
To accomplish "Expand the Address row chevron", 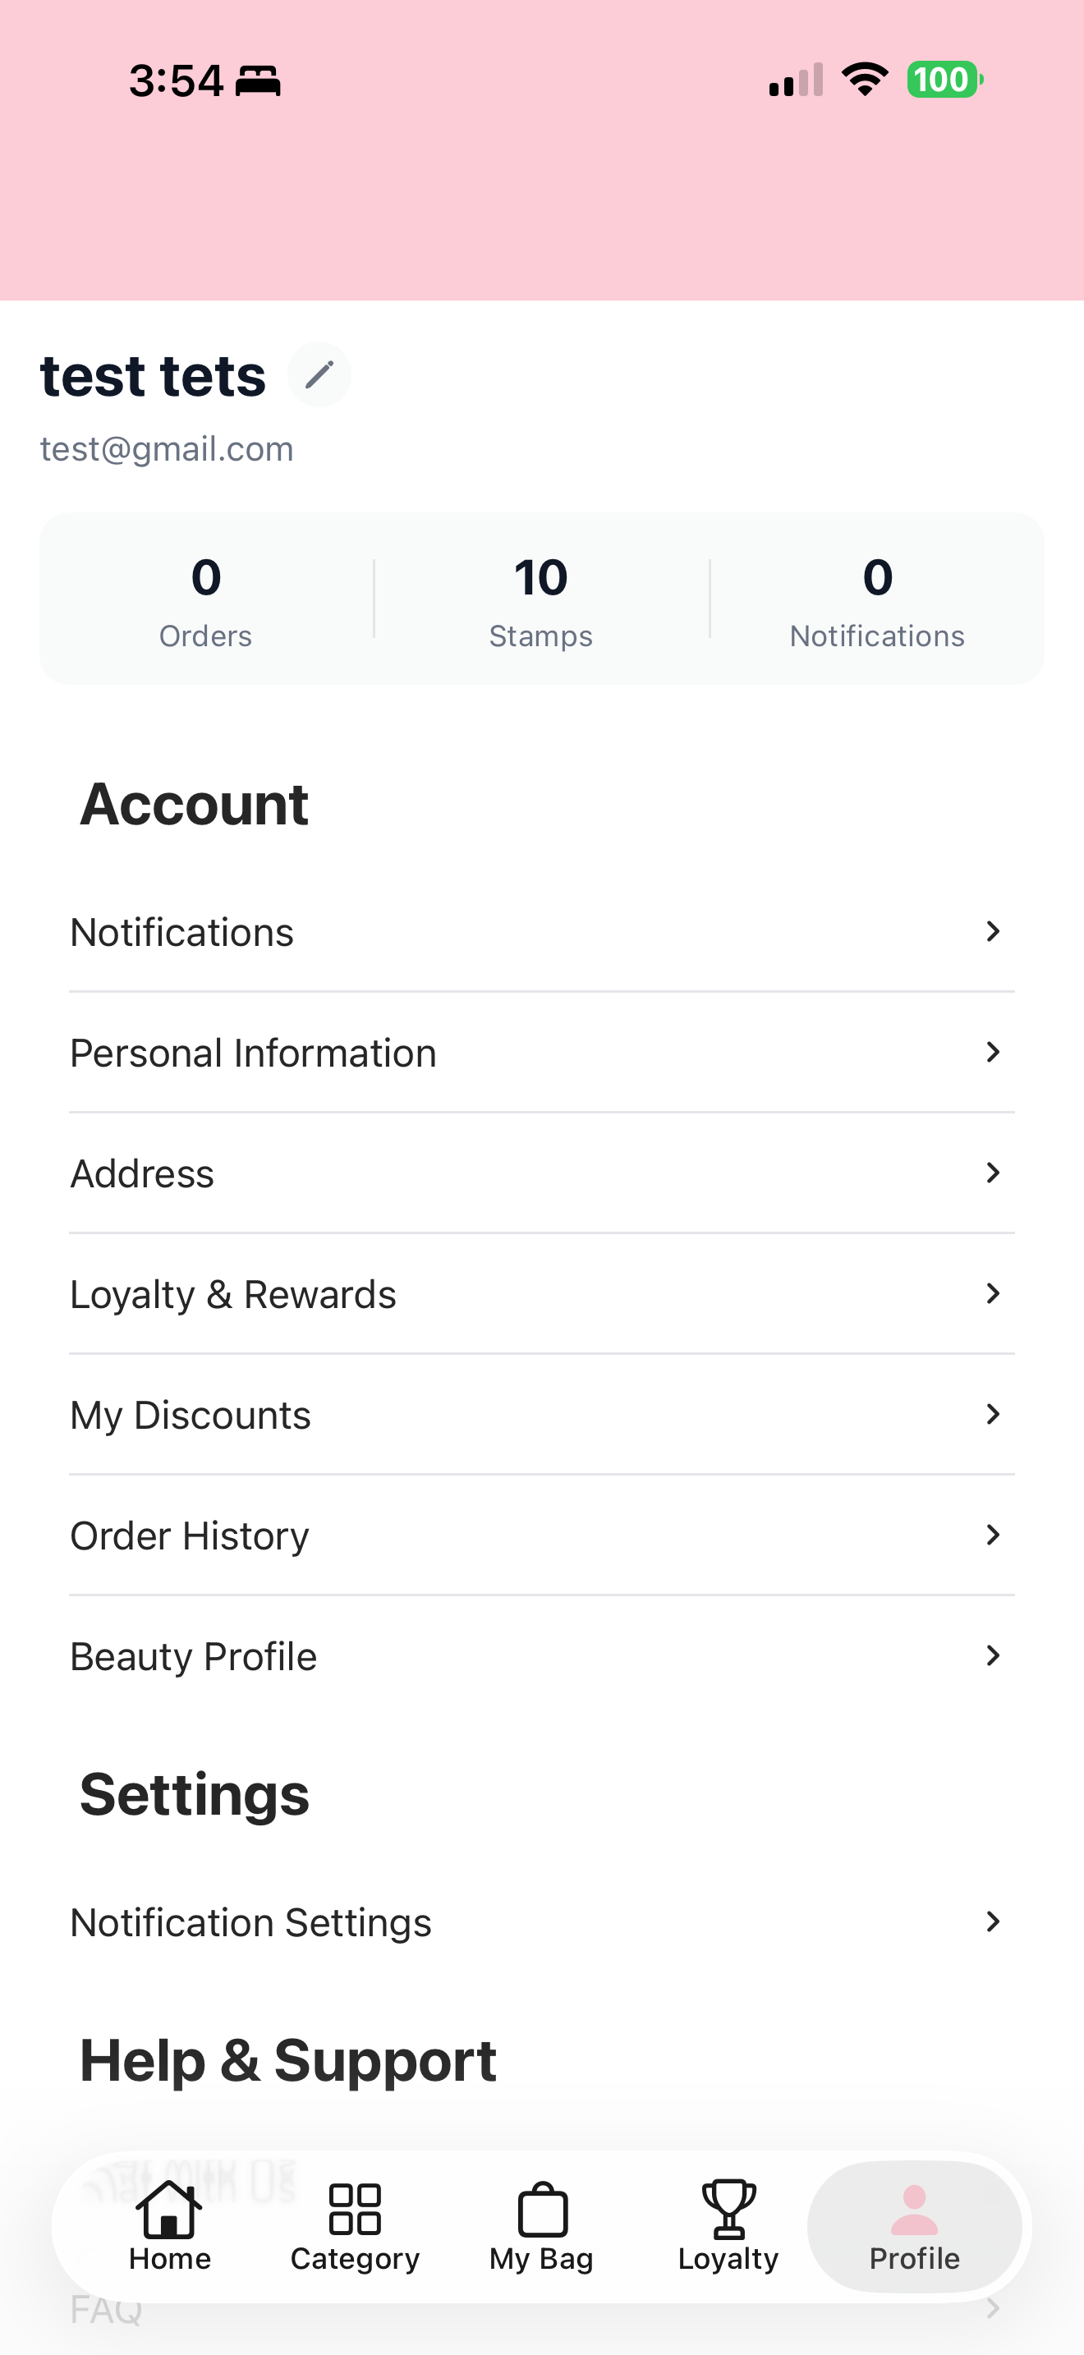I will click(994, 1173).
